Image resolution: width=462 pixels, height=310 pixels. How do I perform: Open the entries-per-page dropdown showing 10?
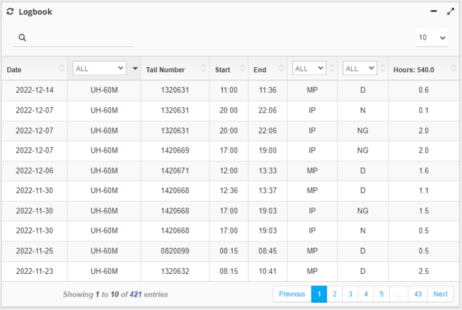(x=432, y=37)
